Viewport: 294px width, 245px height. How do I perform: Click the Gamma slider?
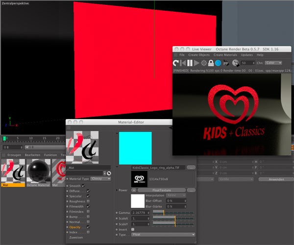point(173,213)
